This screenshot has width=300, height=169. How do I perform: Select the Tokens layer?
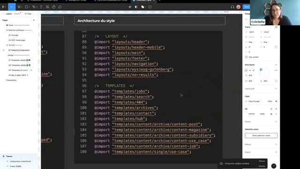tap(9, 156)
